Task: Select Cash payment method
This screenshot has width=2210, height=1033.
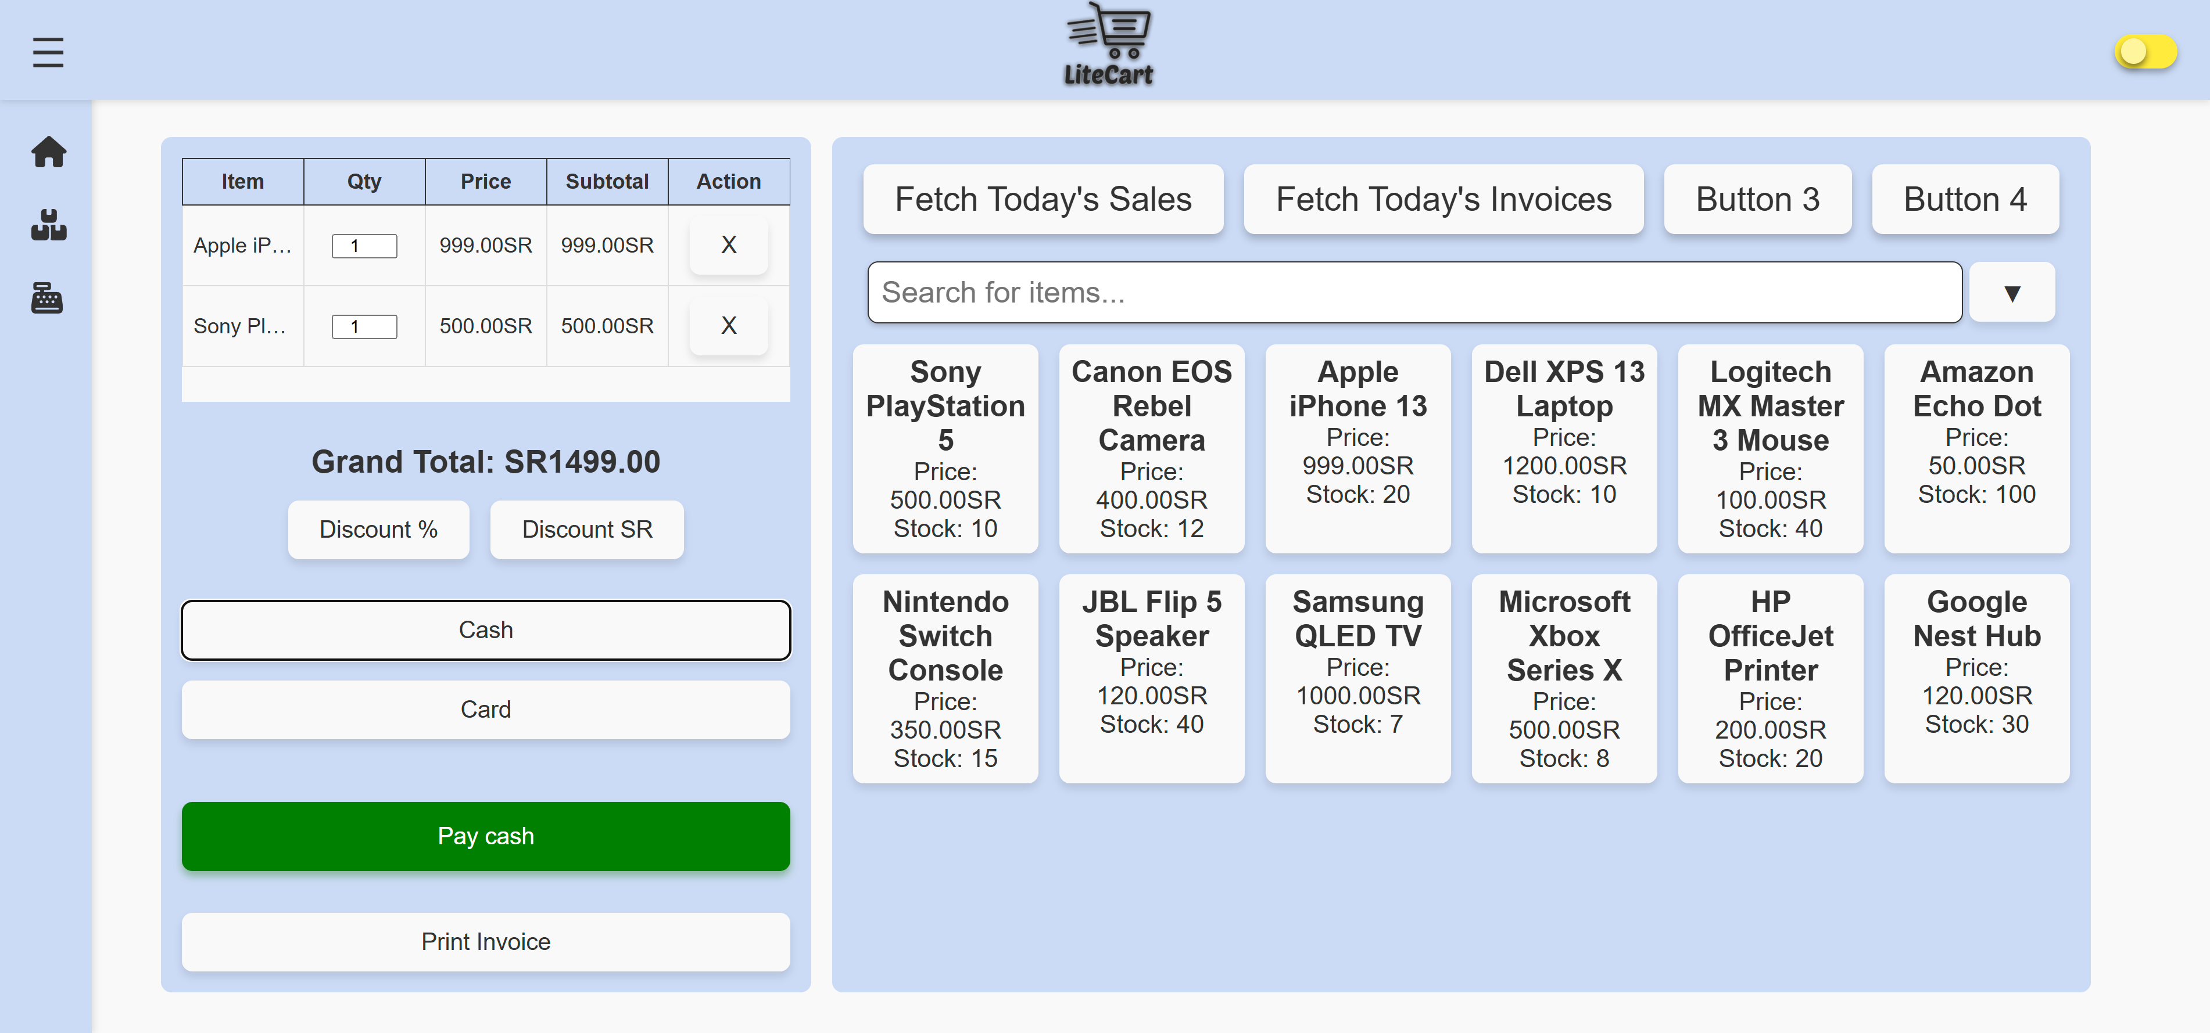Action: (x=486, y=630)
